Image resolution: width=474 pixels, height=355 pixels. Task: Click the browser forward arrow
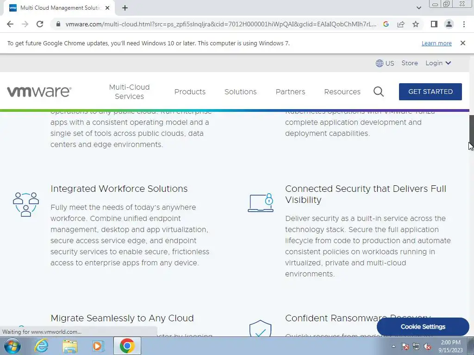click(x=25, y=24)
